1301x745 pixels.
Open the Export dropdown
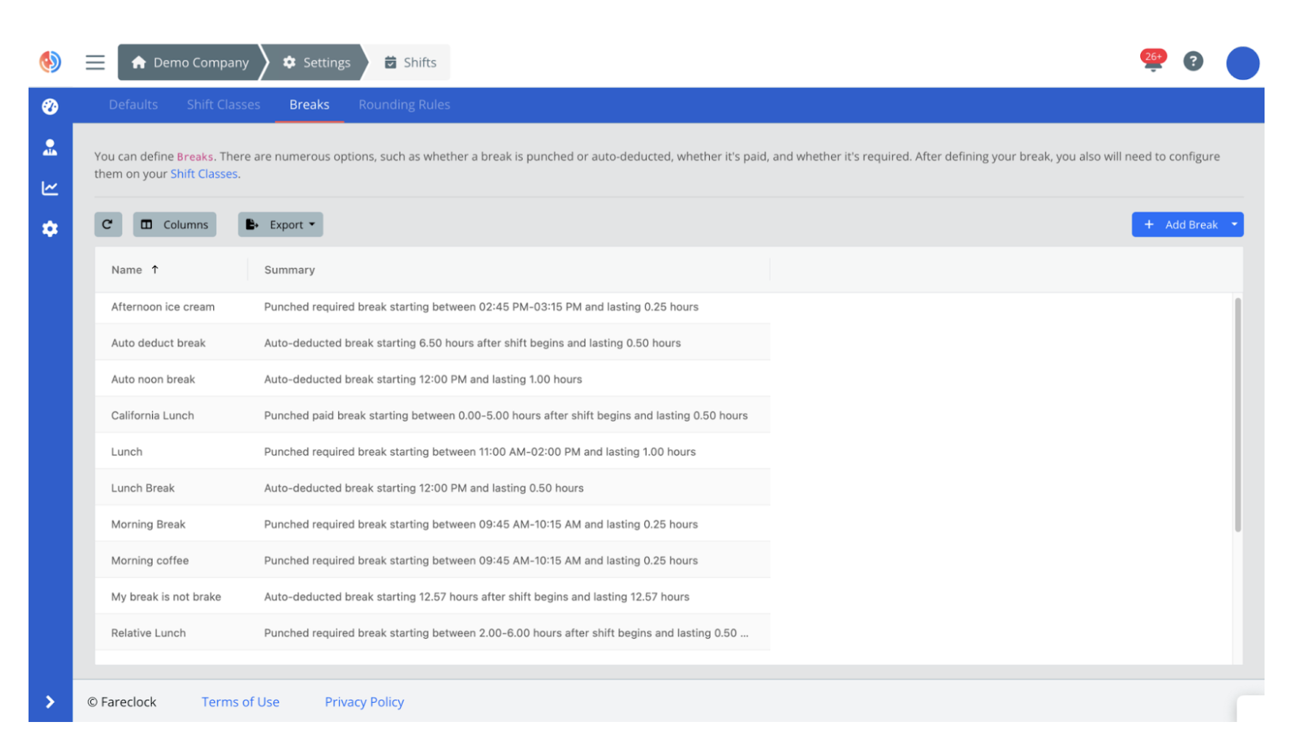pyautogui.click(x=280, y=224)
